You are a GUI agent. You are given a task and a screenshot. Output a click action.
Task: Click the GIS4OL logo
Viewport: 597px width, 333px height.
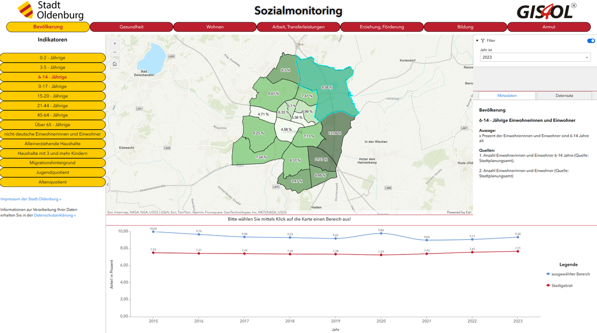(x=546, y=11)
